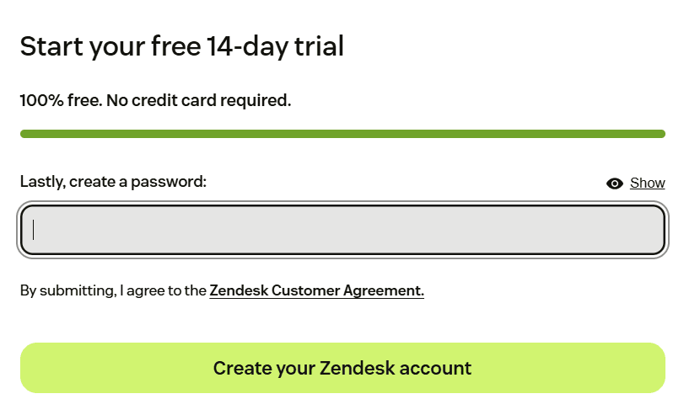
Task: Click the "100% free. No credit card required." text
Action: click(x=155, y=100)
